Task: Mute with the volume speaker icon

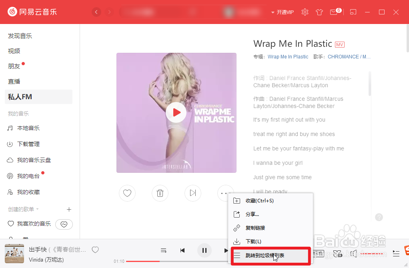Action: [x=353, y=254]
